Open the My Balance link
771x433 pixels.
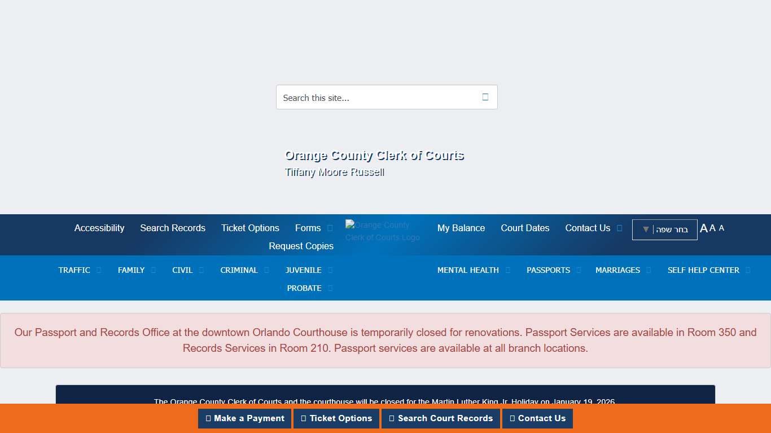point(461,228)
